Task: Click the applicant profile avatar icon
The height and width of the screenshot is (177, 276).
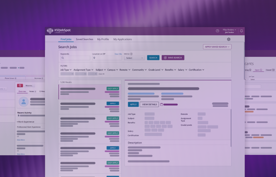Action: click(x=23, y=102)
